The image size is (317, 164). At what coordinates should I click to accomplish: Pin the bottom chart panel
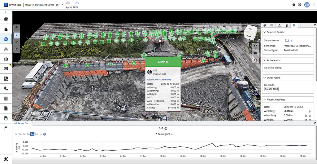click(x=315, y=123)
